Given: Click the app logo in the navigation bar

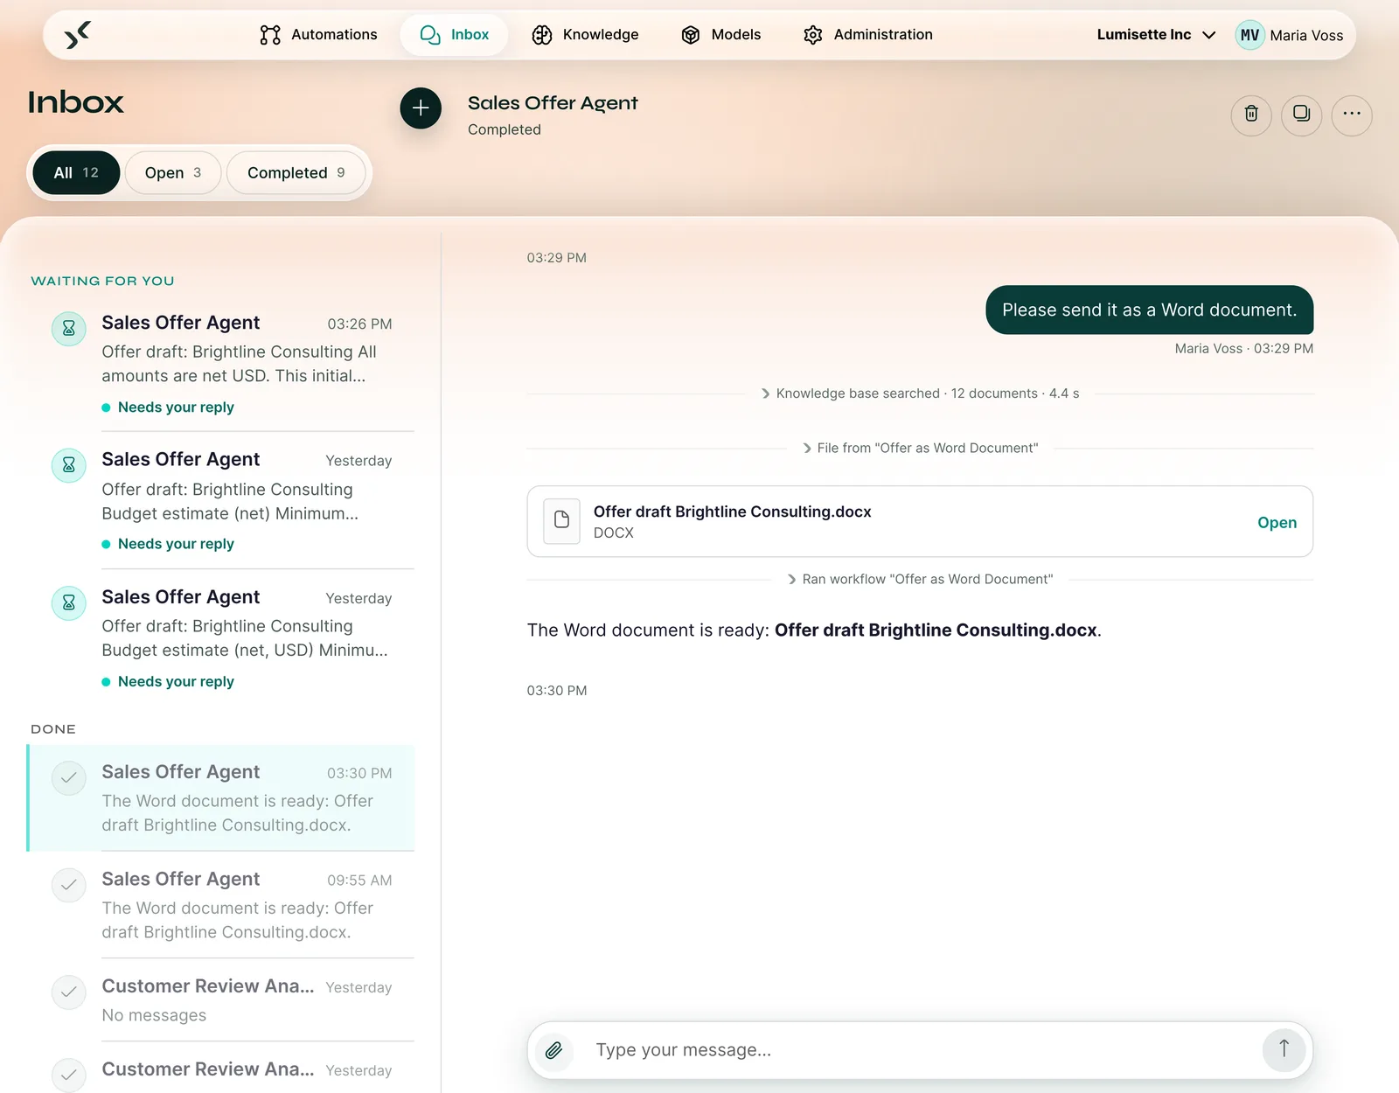Looking at the screenshot, I should pos(78,35).
